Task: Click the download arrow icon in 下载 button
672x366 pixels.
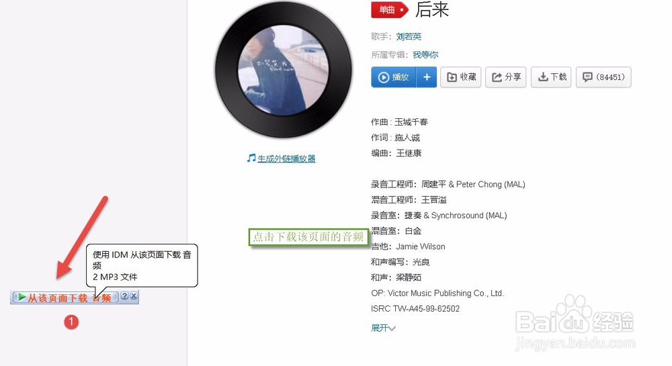Action: (x=543, y=77)
